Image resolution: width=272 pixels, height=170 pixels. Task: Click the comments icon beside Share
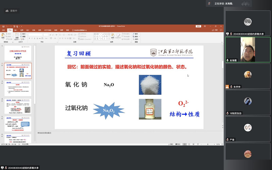221,30
